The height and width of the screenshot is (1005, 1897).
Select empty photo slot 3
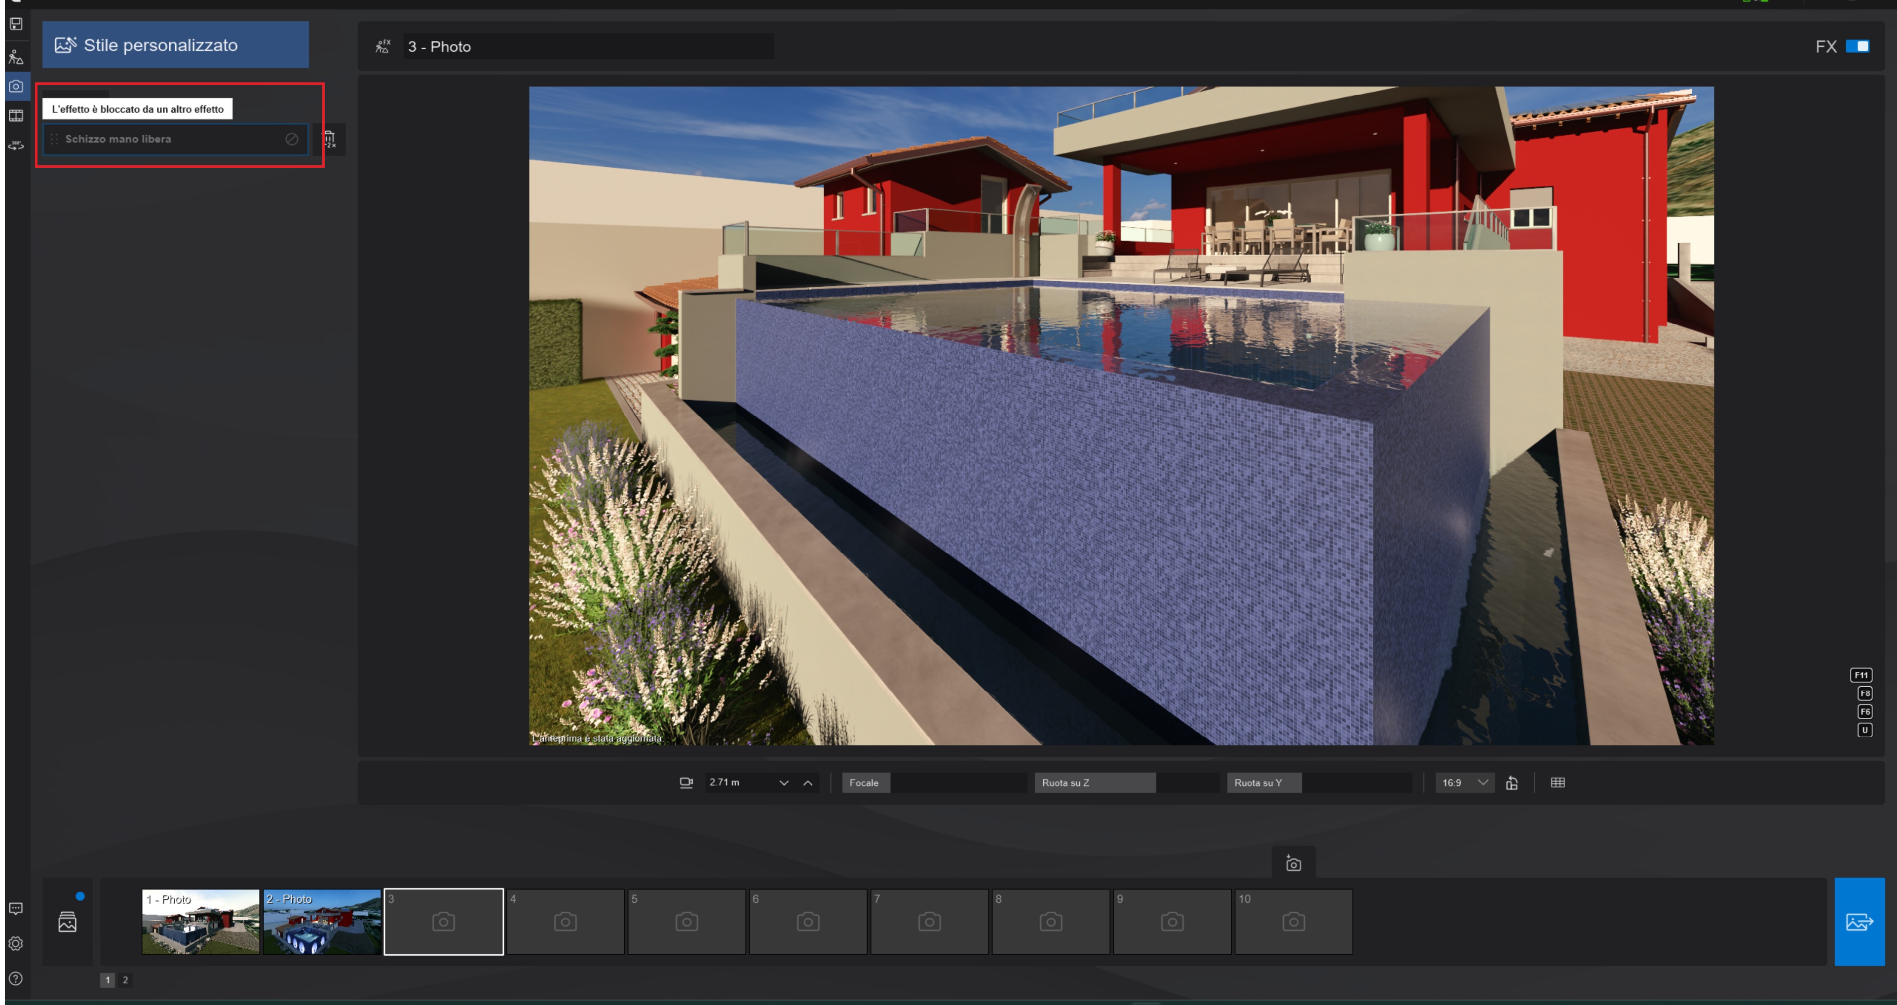click(443, 922)
